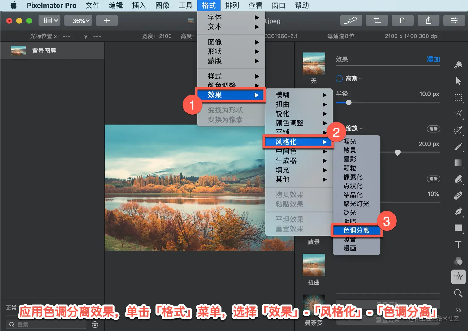Select the Gradient fill tool
Viewport: 468px width, 331px height.
(x=458, y=163)
